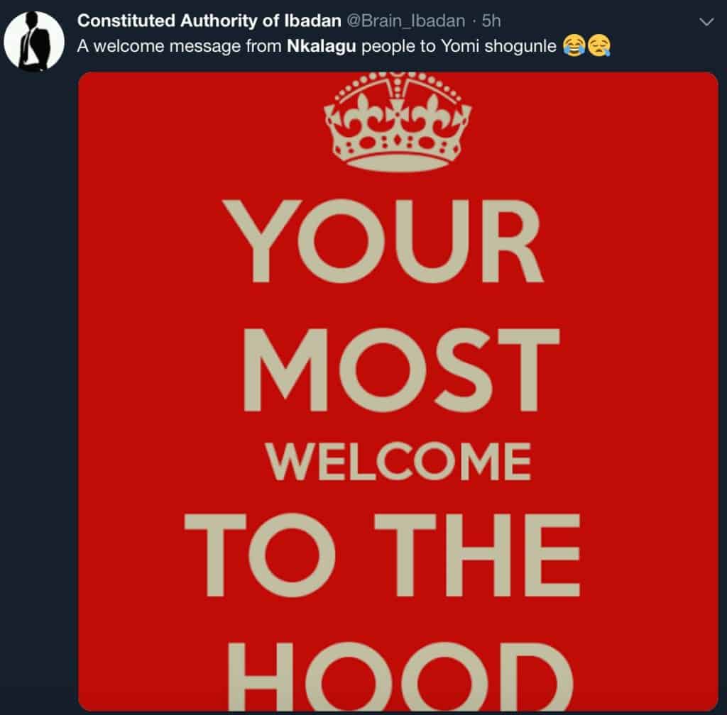Open the @Brain_Ibadan handle
The height and width of the screenshot is (715, 727).
[405, 21]
